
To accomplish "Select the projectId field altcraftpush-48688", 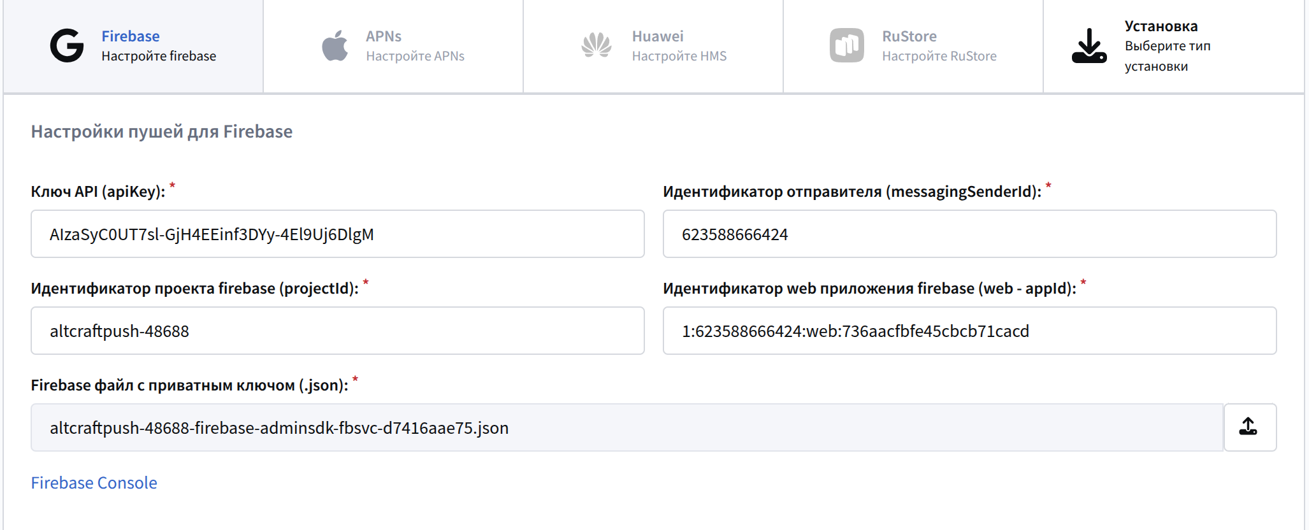I will 338,331.
